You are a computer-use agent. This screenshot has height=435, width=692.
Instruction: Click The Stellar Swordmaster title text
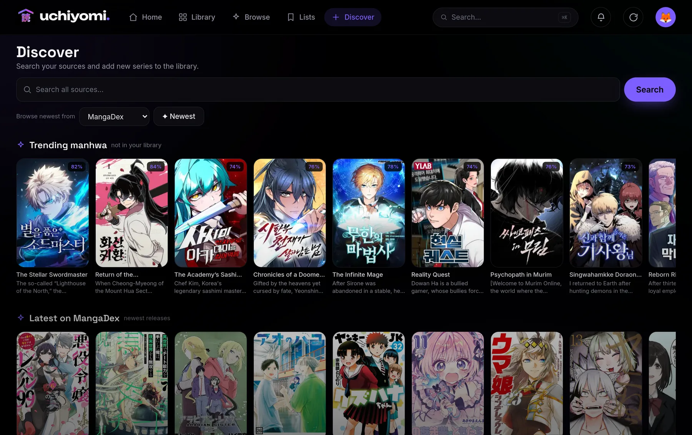click(x=52, y=275)
